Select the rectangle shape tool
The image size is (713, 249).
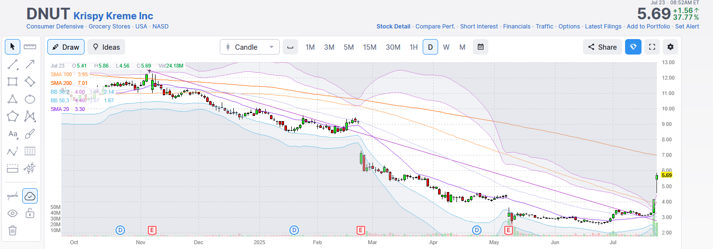click(x=13, y=82)
